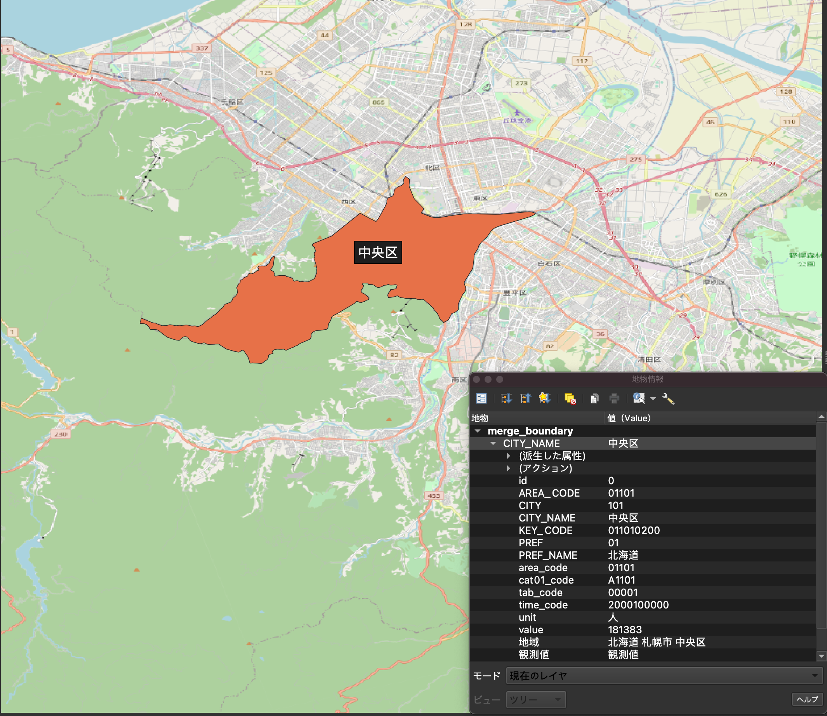The image size is (827, 716).
Task: Click the 地物 column header
Action: click(480, 418)
